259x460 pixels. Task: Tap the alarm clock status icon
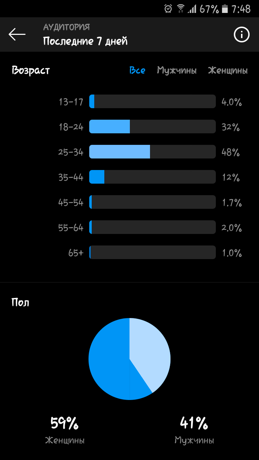(x=168, y=9)
